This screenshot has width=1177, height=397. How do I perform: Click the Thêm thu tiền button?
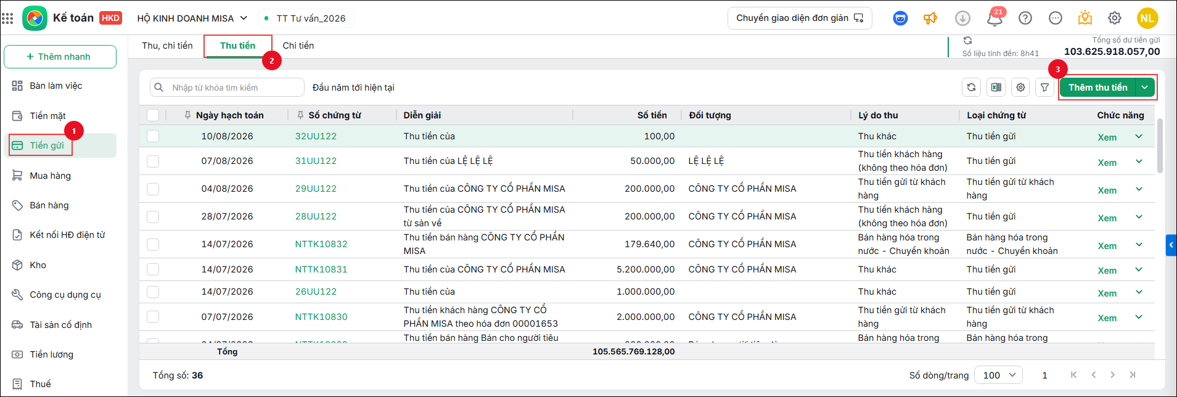point(1097,88)
